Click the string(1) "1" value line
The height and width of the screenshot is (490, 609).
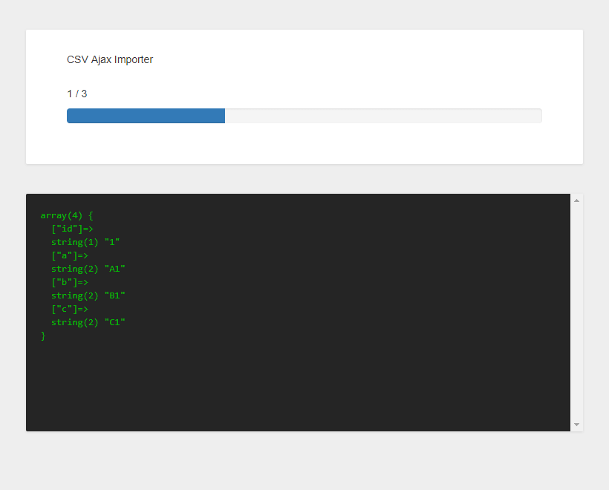(x=85, y=242)
